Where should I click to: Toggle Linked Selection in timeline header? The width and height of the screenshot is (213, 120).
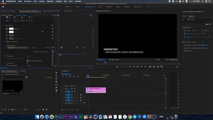(x=70, y=76)
